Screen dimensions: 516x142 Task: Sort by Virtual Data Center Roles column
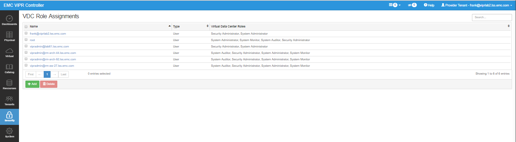pyautogui.click(x=360, y=26)
